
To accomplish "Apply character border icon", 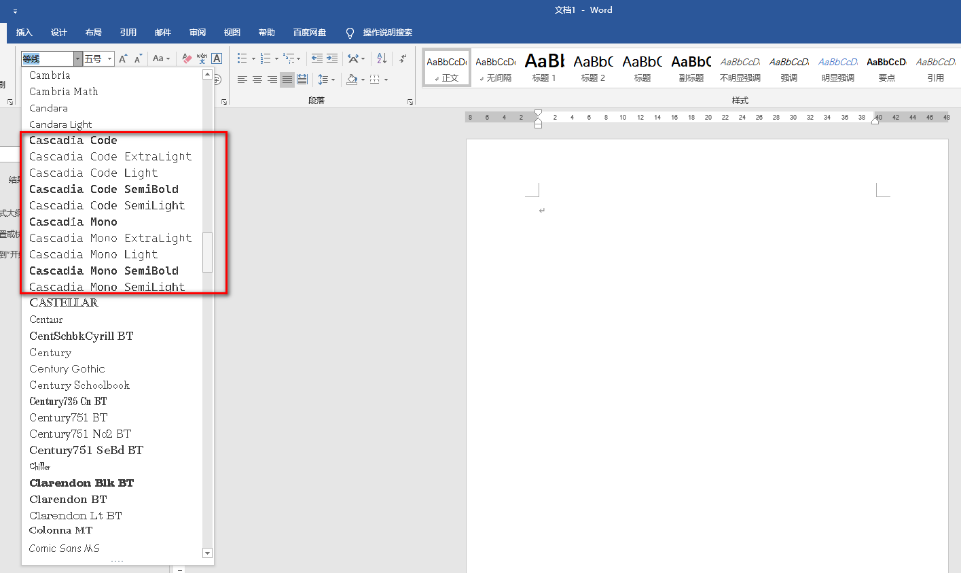I will pos(217,58).
